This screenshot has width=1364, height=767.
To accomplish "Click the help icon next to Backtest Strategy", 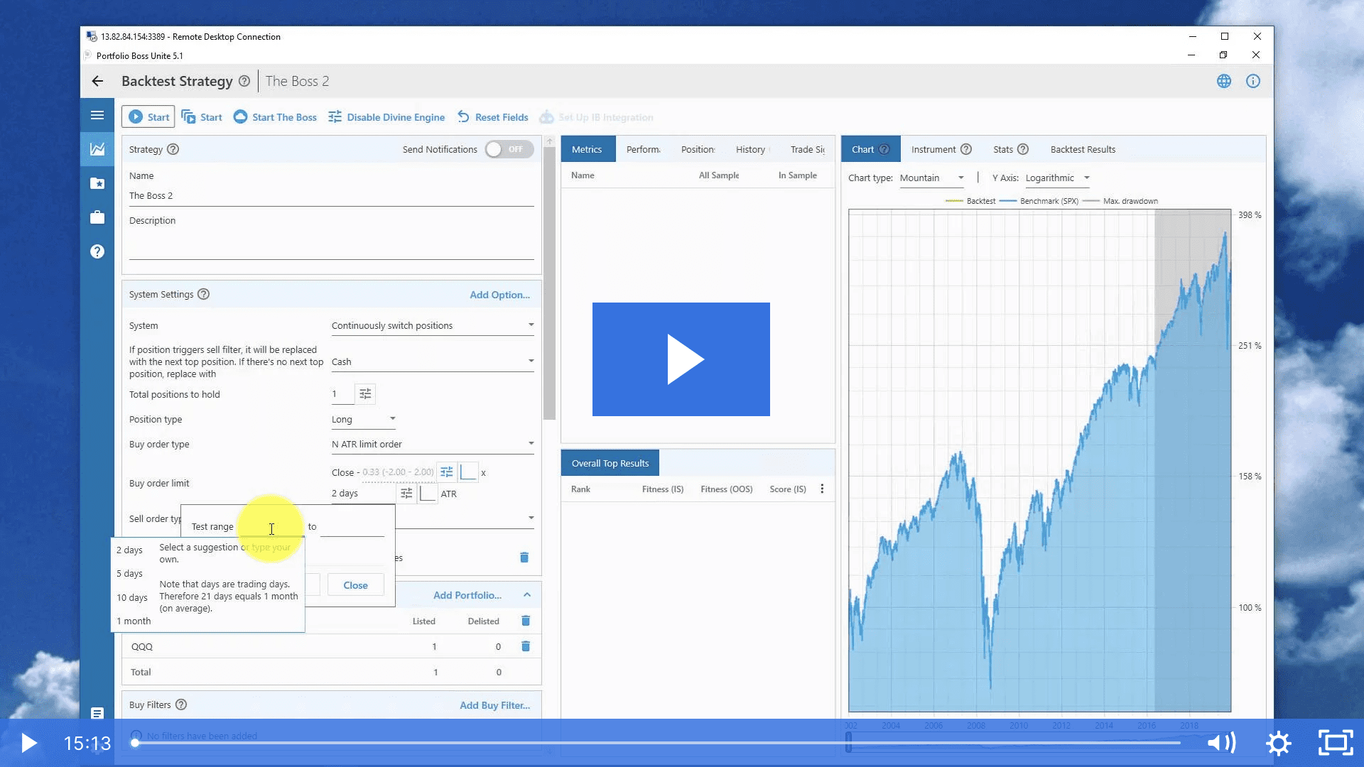I will pos(244,81).
